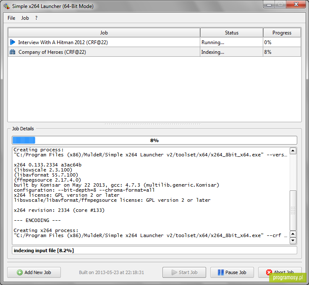Open the Job menu

pyautogui.click(x=25, y=18)
